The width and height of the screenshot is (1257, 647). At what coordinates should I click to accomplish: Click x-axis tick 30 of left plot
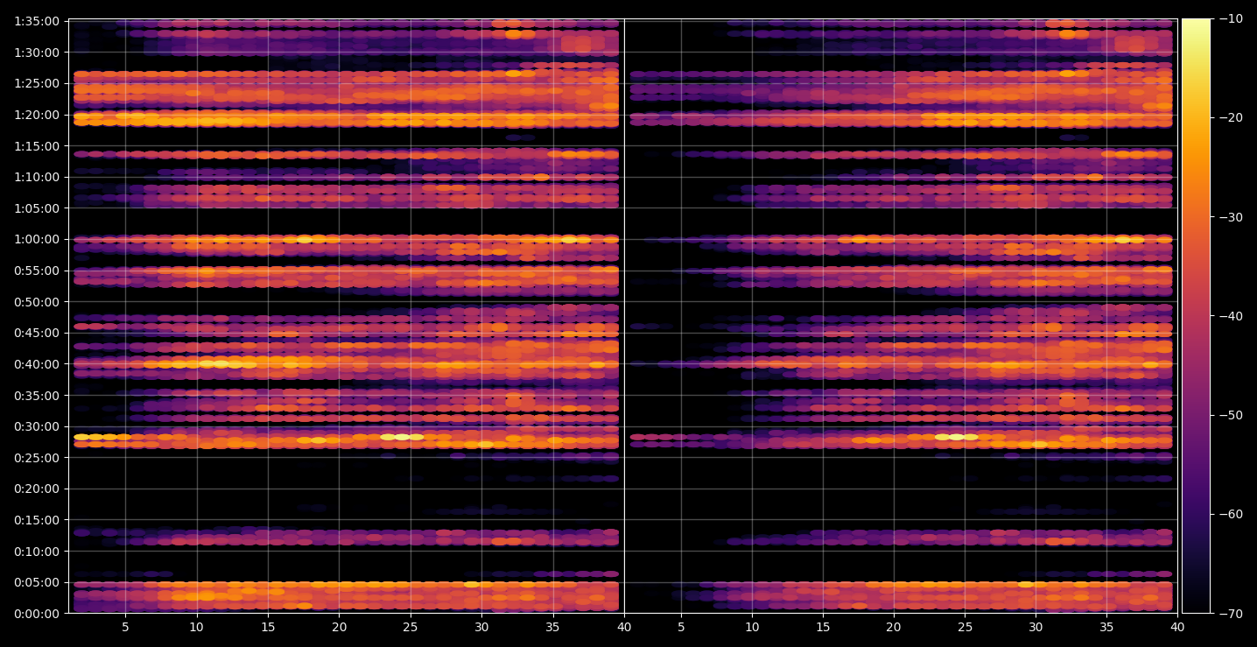tap(481, 628)
